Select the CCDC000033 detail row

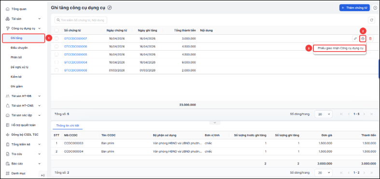click(214, 143)
